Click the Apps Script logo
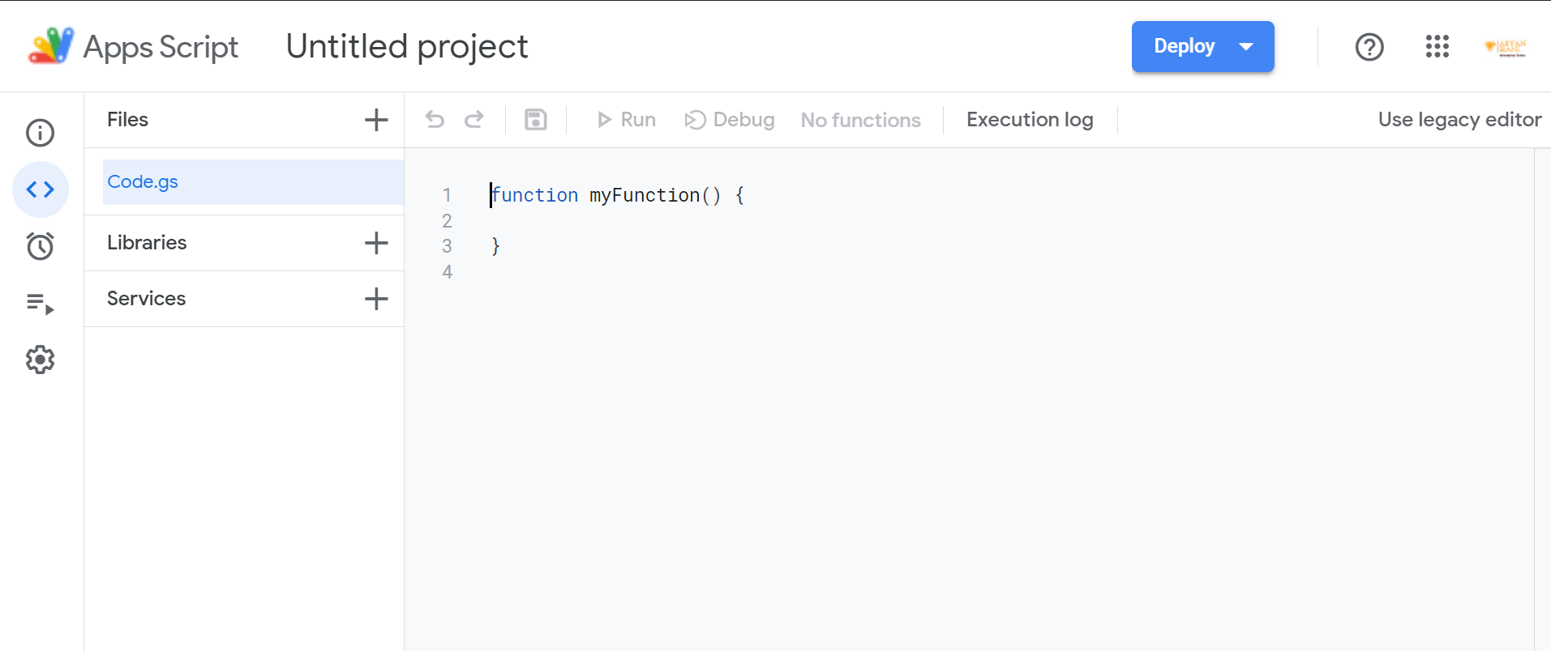Image resolution: width=1551 pixels, height=651 pixels. [51, 46]
